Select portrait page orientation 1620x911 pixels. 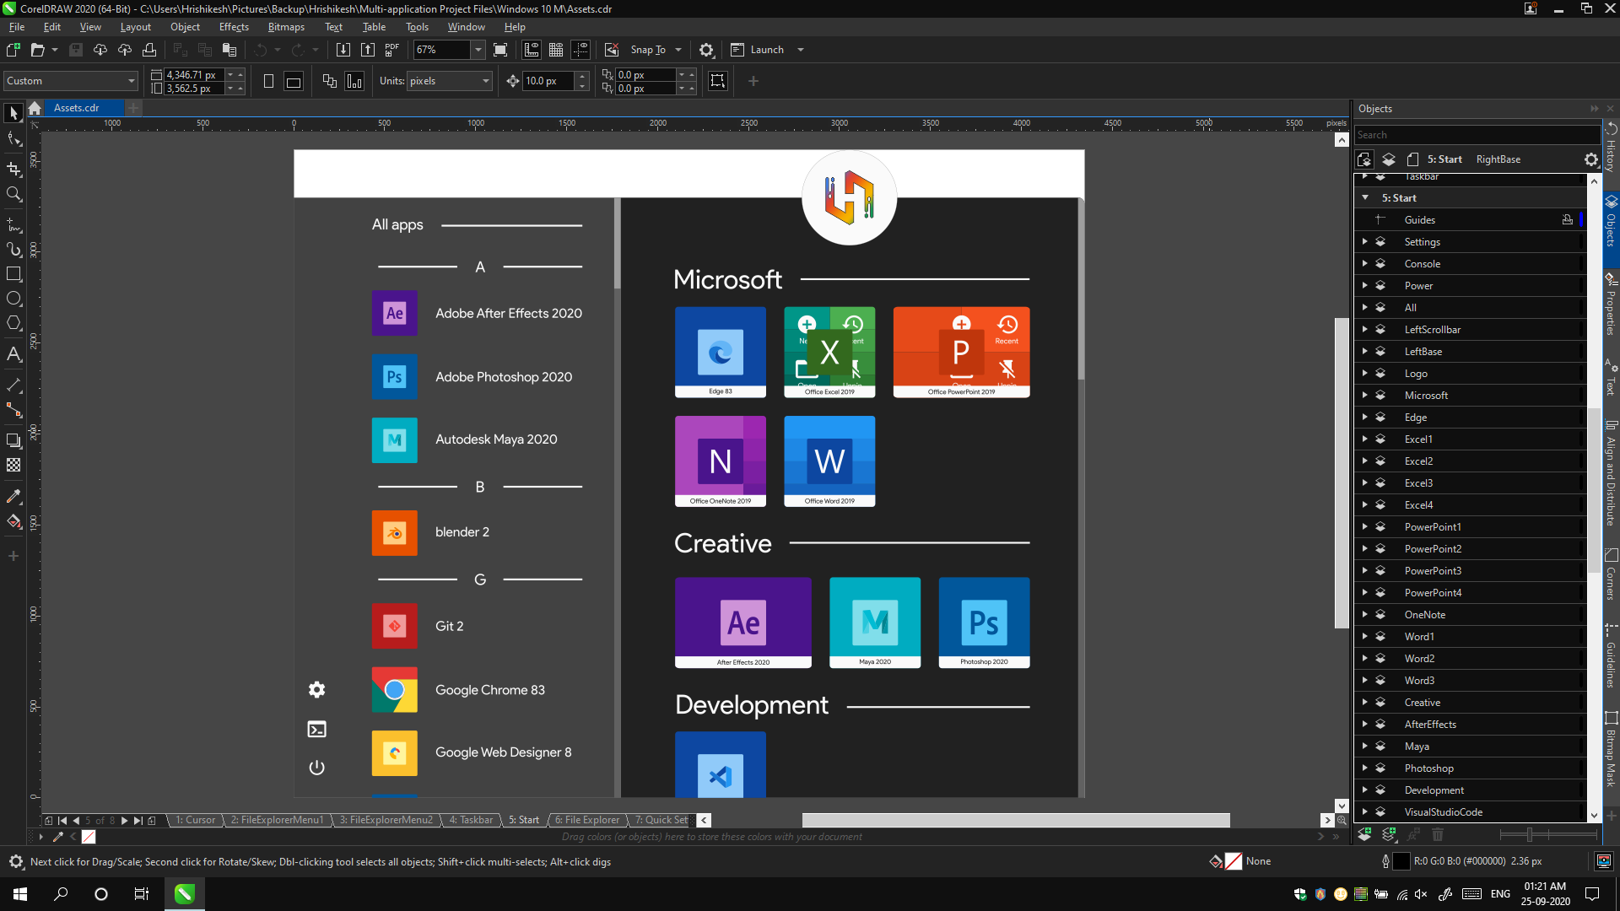pos(268,81)
